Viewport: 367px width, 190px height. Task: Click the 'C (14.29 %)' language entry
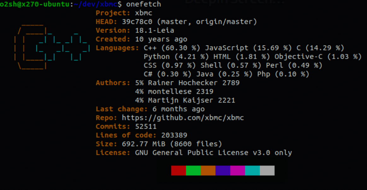pyautogui.click(x=320, y=48)
